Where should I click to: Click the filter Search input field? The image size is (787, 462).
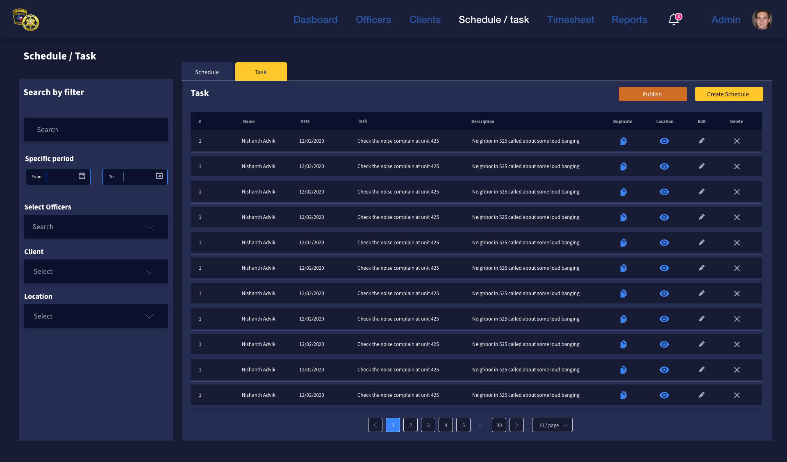tap(96, 130)
